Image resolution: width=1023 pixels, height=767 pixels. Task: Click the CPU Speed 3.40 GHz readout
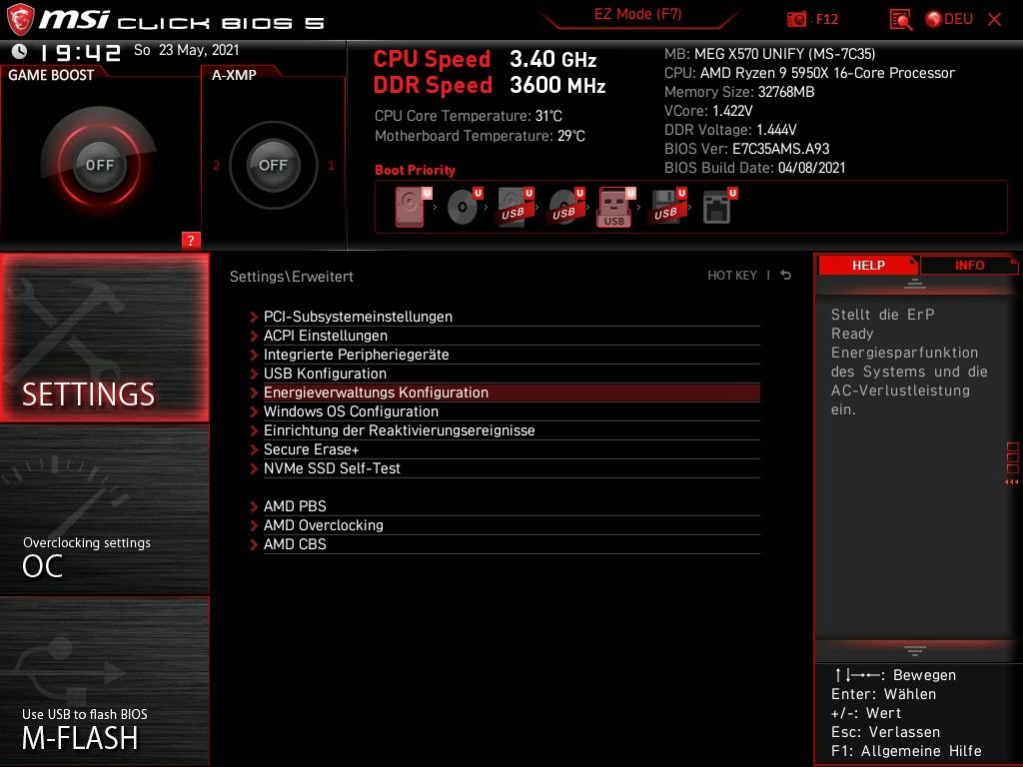coord(485,59)
